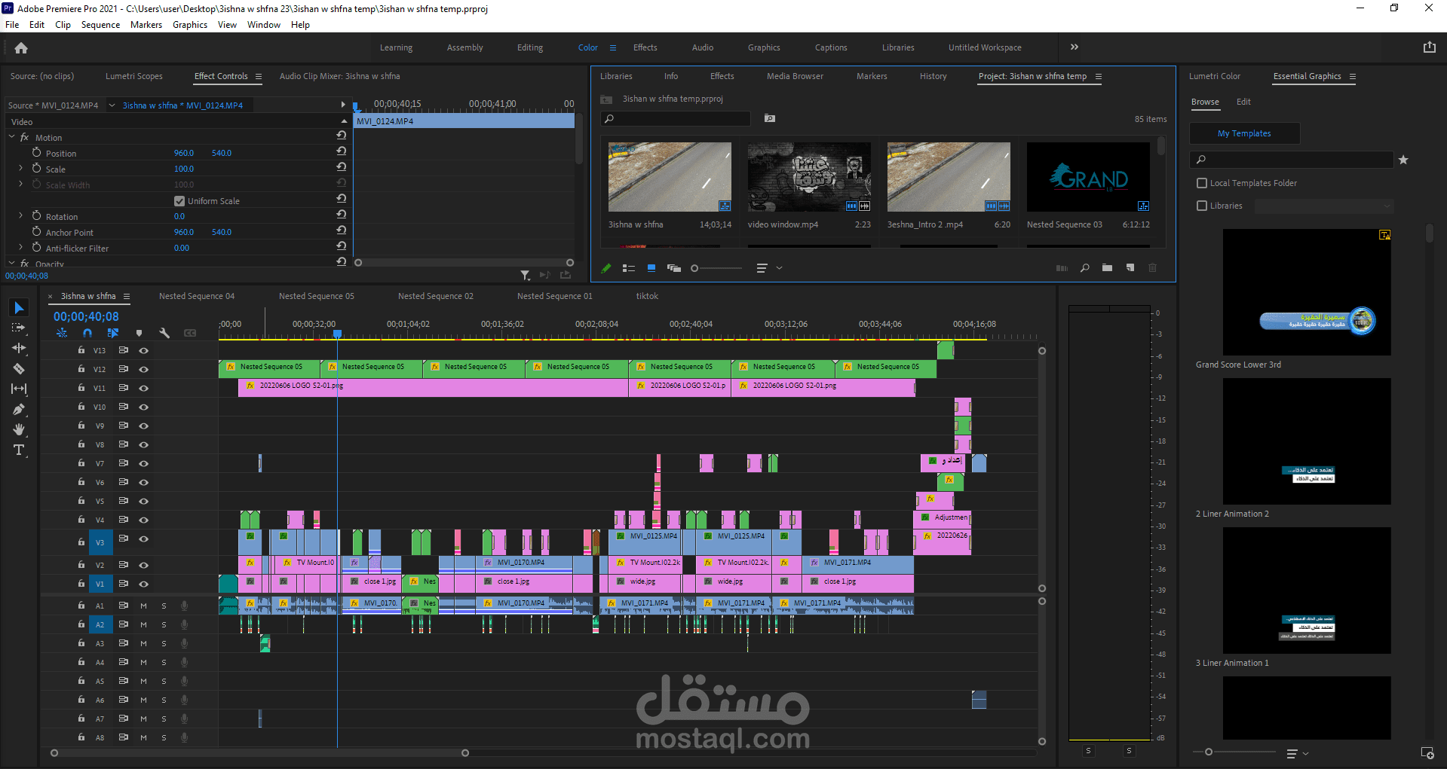Toggle visibility of track V7
1447x769 pixels.
143,463
